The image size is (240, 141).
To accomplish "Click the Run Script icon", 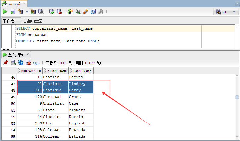I will [x=13, y=12].
